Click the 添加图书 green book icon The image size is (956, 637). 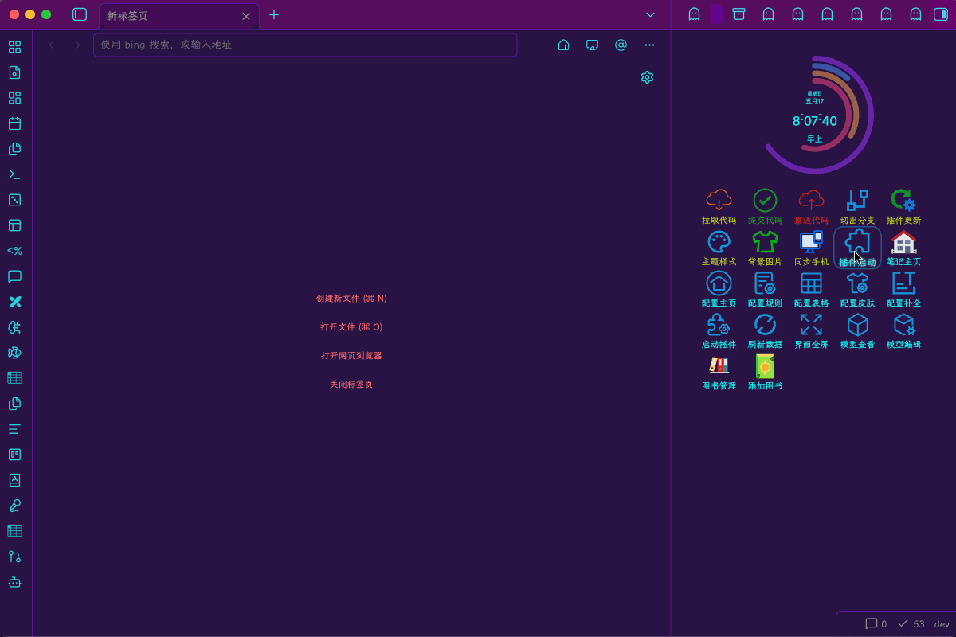[765, 365]
